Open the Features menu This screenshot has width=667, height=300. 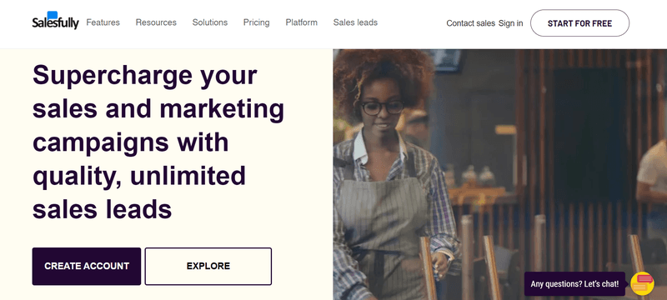pyautogui.click(x=103, y=22)
